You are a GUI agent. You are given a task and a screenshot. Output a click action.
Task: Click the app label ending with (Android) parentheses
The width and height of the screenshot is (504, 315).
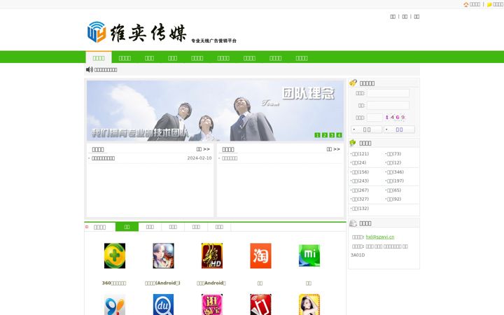[x=162, y=283]
